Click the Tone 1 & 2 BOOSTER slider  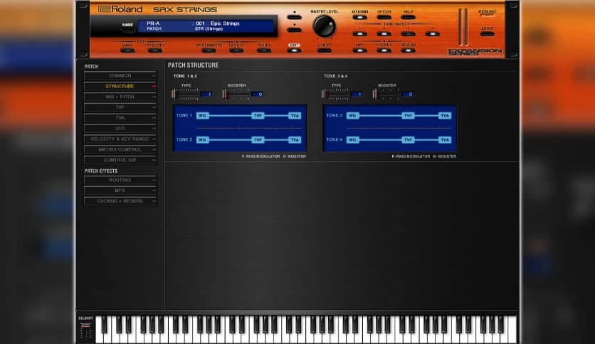point(236,95)
